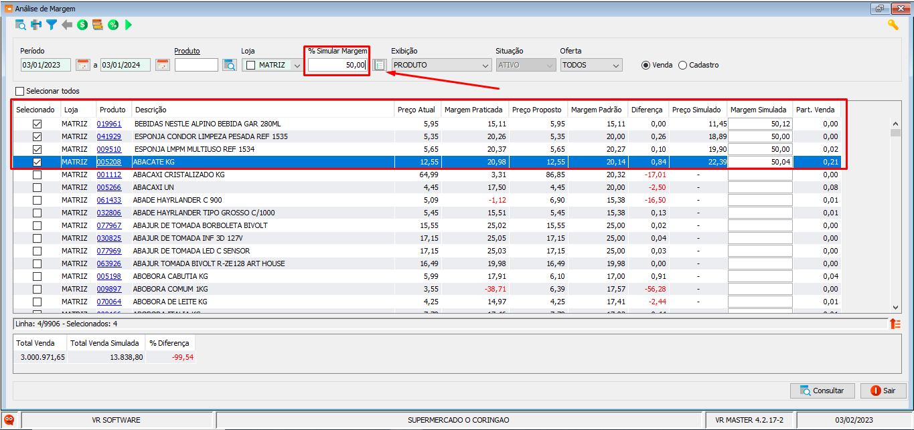Open product link 005208

click(109, 162)
